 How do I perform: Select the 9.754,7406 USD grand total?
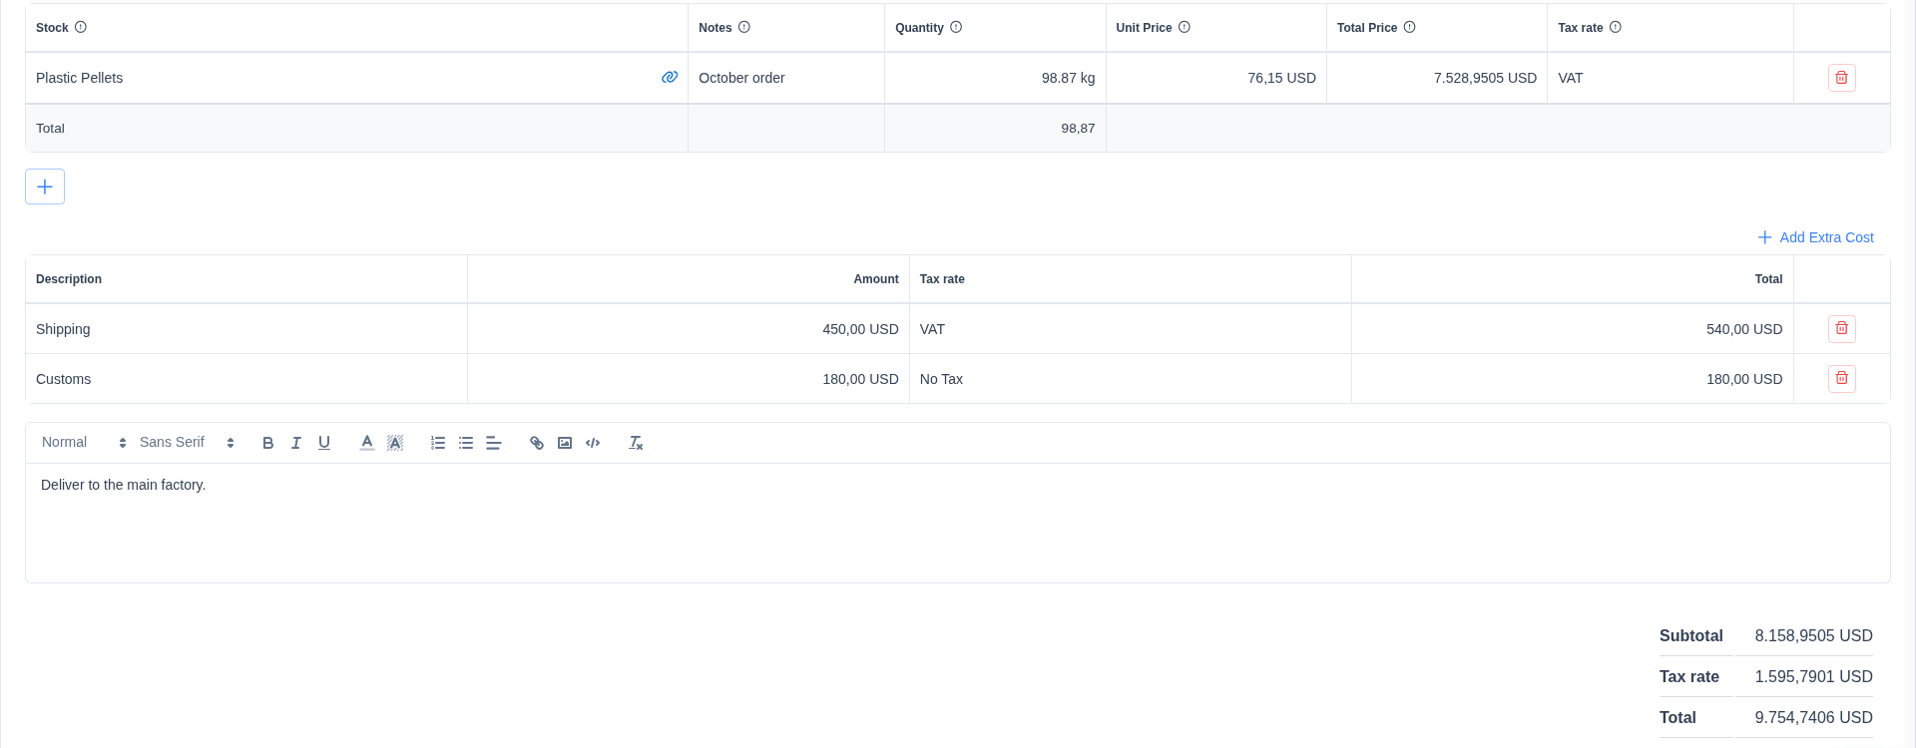[x=1813, y=717]
